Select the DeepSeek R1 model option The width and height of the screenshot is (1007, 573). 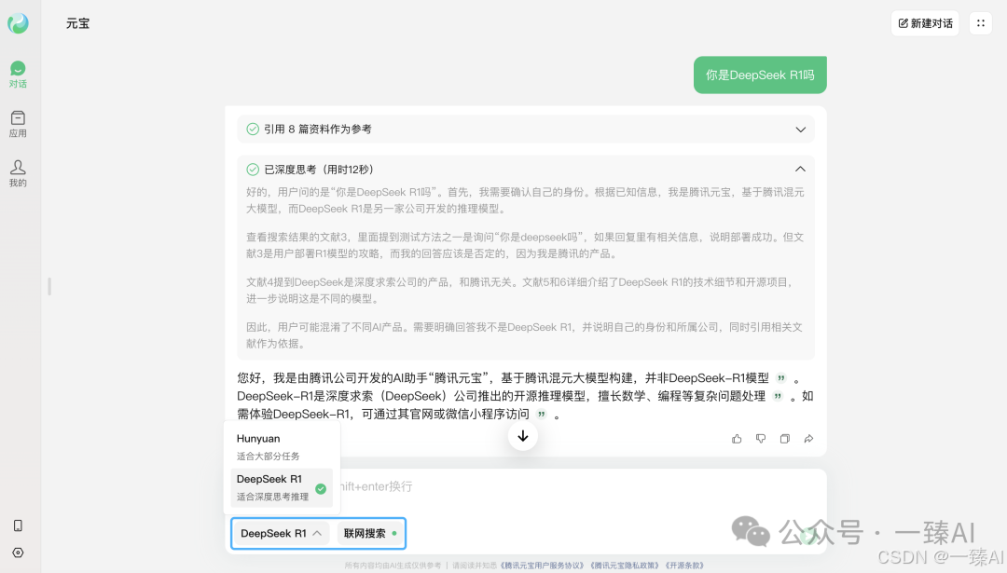pyautogui.click(x=282, y=487)
